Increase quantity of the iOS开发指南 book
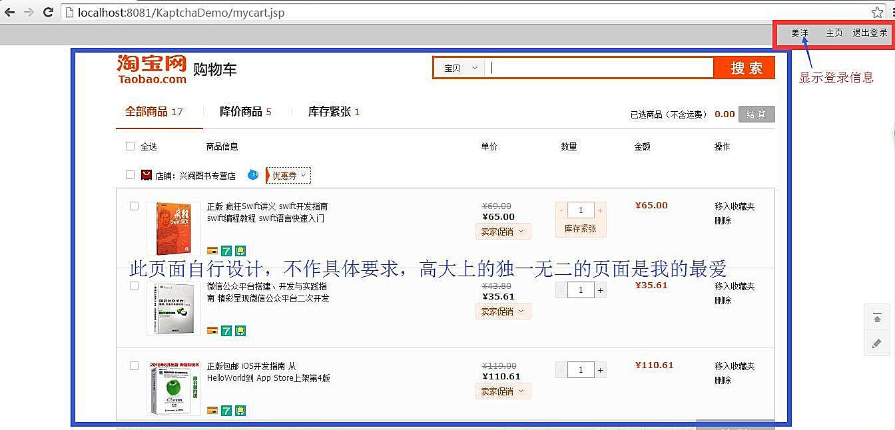 point(600,370)
